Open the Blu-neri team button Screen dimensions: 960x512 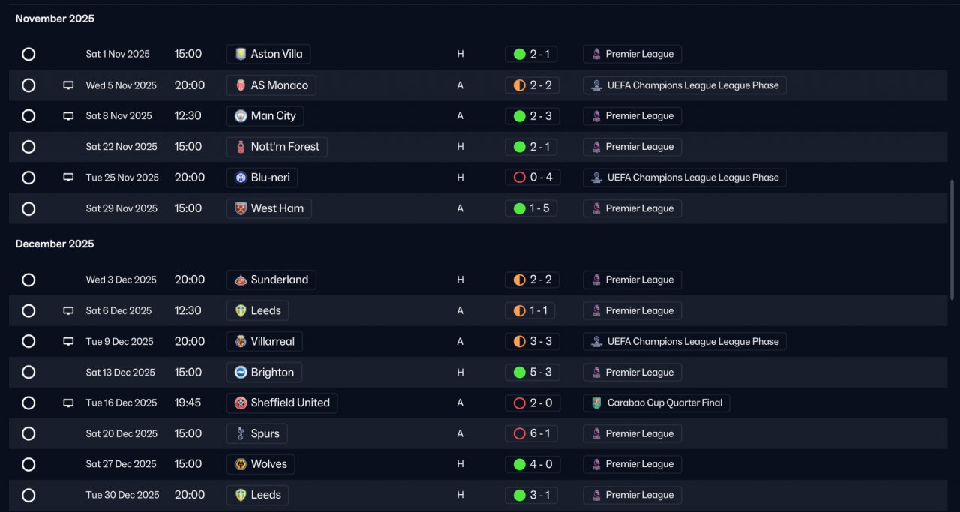[262, 178]
